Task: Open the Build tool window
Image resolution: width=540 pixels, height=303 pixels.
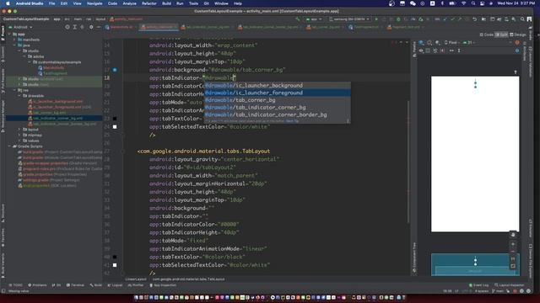Action: tap(96, 285)
